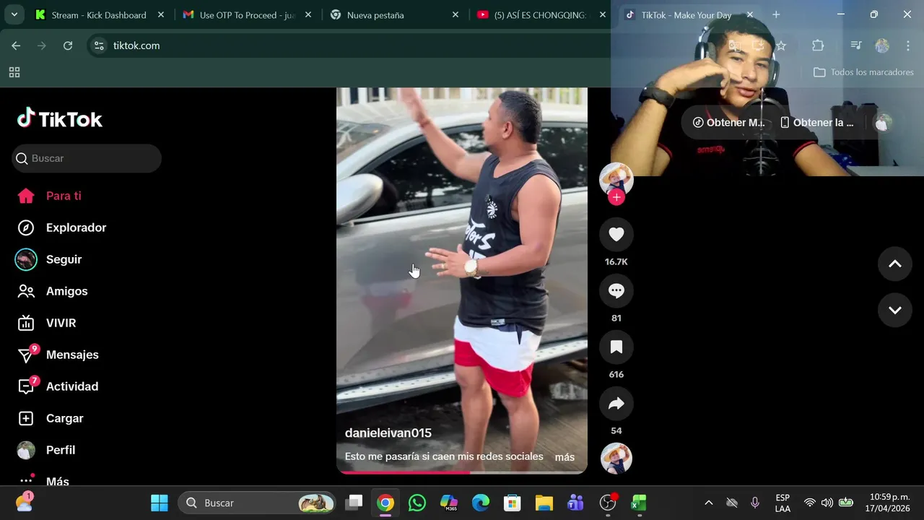Open Microsoft Store from taskbar
The image size is (924, 520).
pyautogui.click(x=513, y=503)
